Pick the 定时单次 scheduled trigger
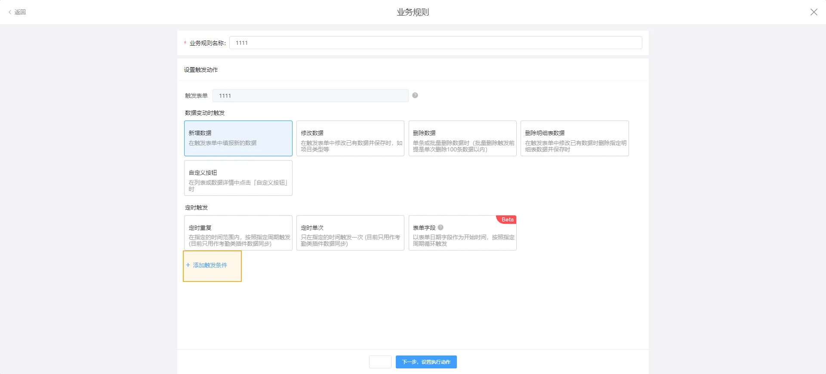 point(350,233)
